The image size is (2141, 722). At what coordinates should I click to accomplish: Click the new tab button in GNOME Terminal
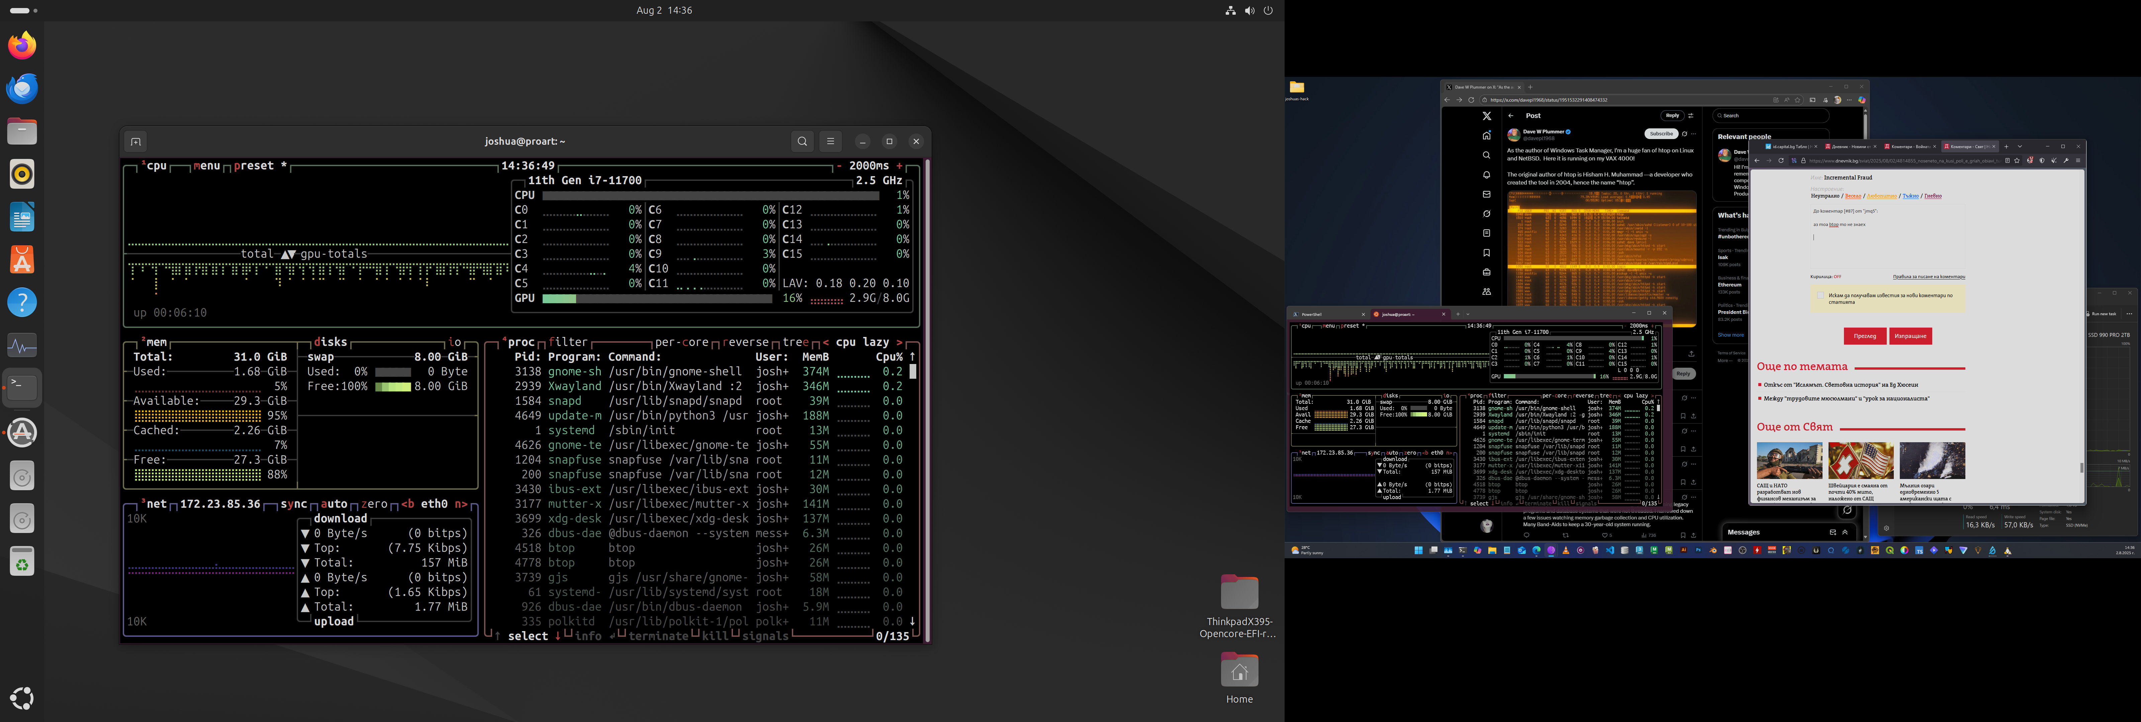(x=135, y=141)
